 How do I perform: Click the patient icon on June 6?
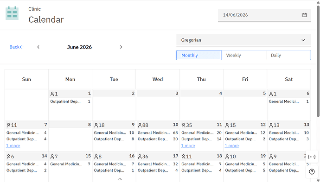(x=271, y=94)
